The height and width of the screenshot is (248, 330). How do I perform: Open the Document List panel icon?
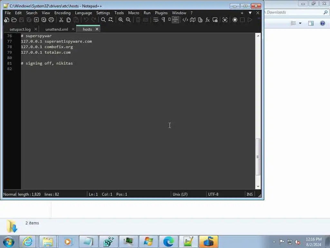coord(200,20)
